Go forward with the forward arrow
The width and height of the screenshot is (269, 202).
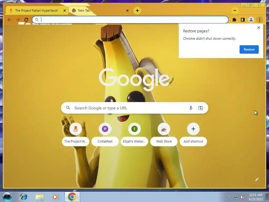[18, 20]
